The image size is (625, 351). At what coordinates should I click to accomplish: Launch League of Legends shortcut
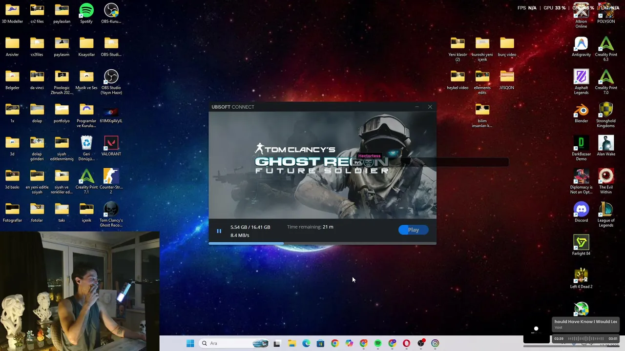606,215
